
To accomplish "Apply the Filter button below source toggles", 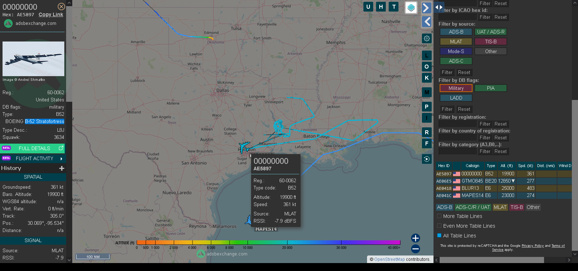I will coord(447,72).
